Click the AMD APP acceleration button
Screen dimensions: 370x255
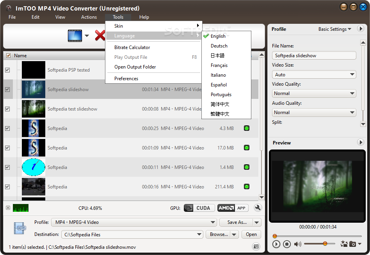(233, 208)
